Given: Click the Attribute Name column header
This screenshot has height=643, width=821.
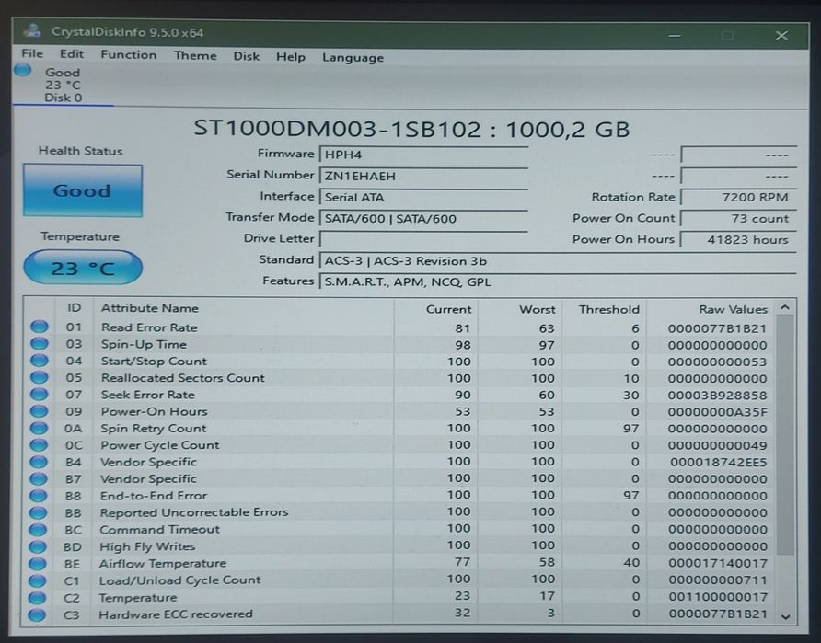Looking at the screenshot, I should point(150,308).
